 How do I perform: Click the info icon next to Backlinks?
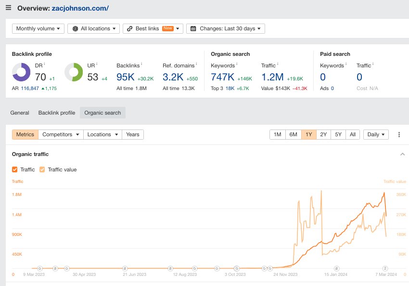point(141,64)
